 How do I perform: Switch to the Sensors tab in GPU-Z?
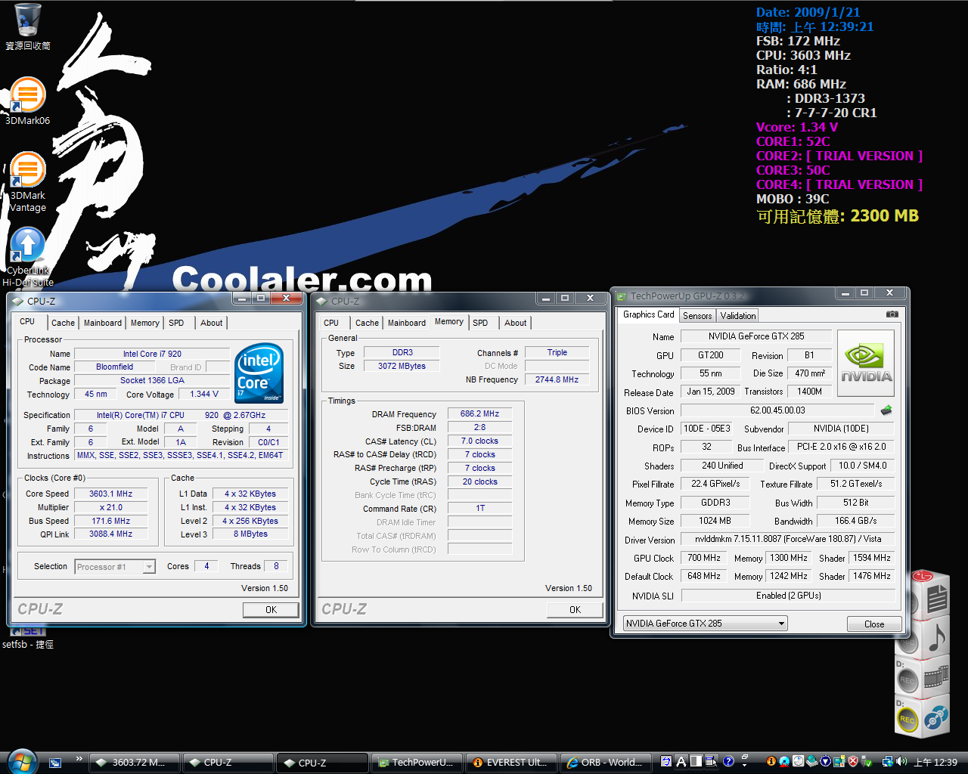pyautogui.click(x=697, y=316)
